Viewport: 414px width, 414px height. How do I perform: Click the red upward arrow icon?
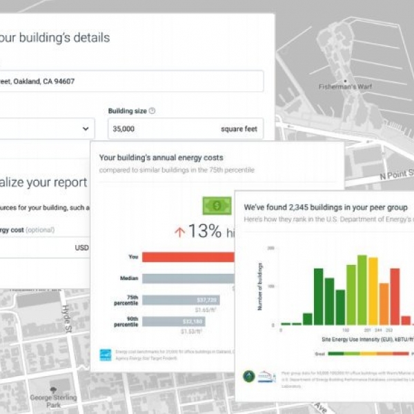[x=179, y=232]
